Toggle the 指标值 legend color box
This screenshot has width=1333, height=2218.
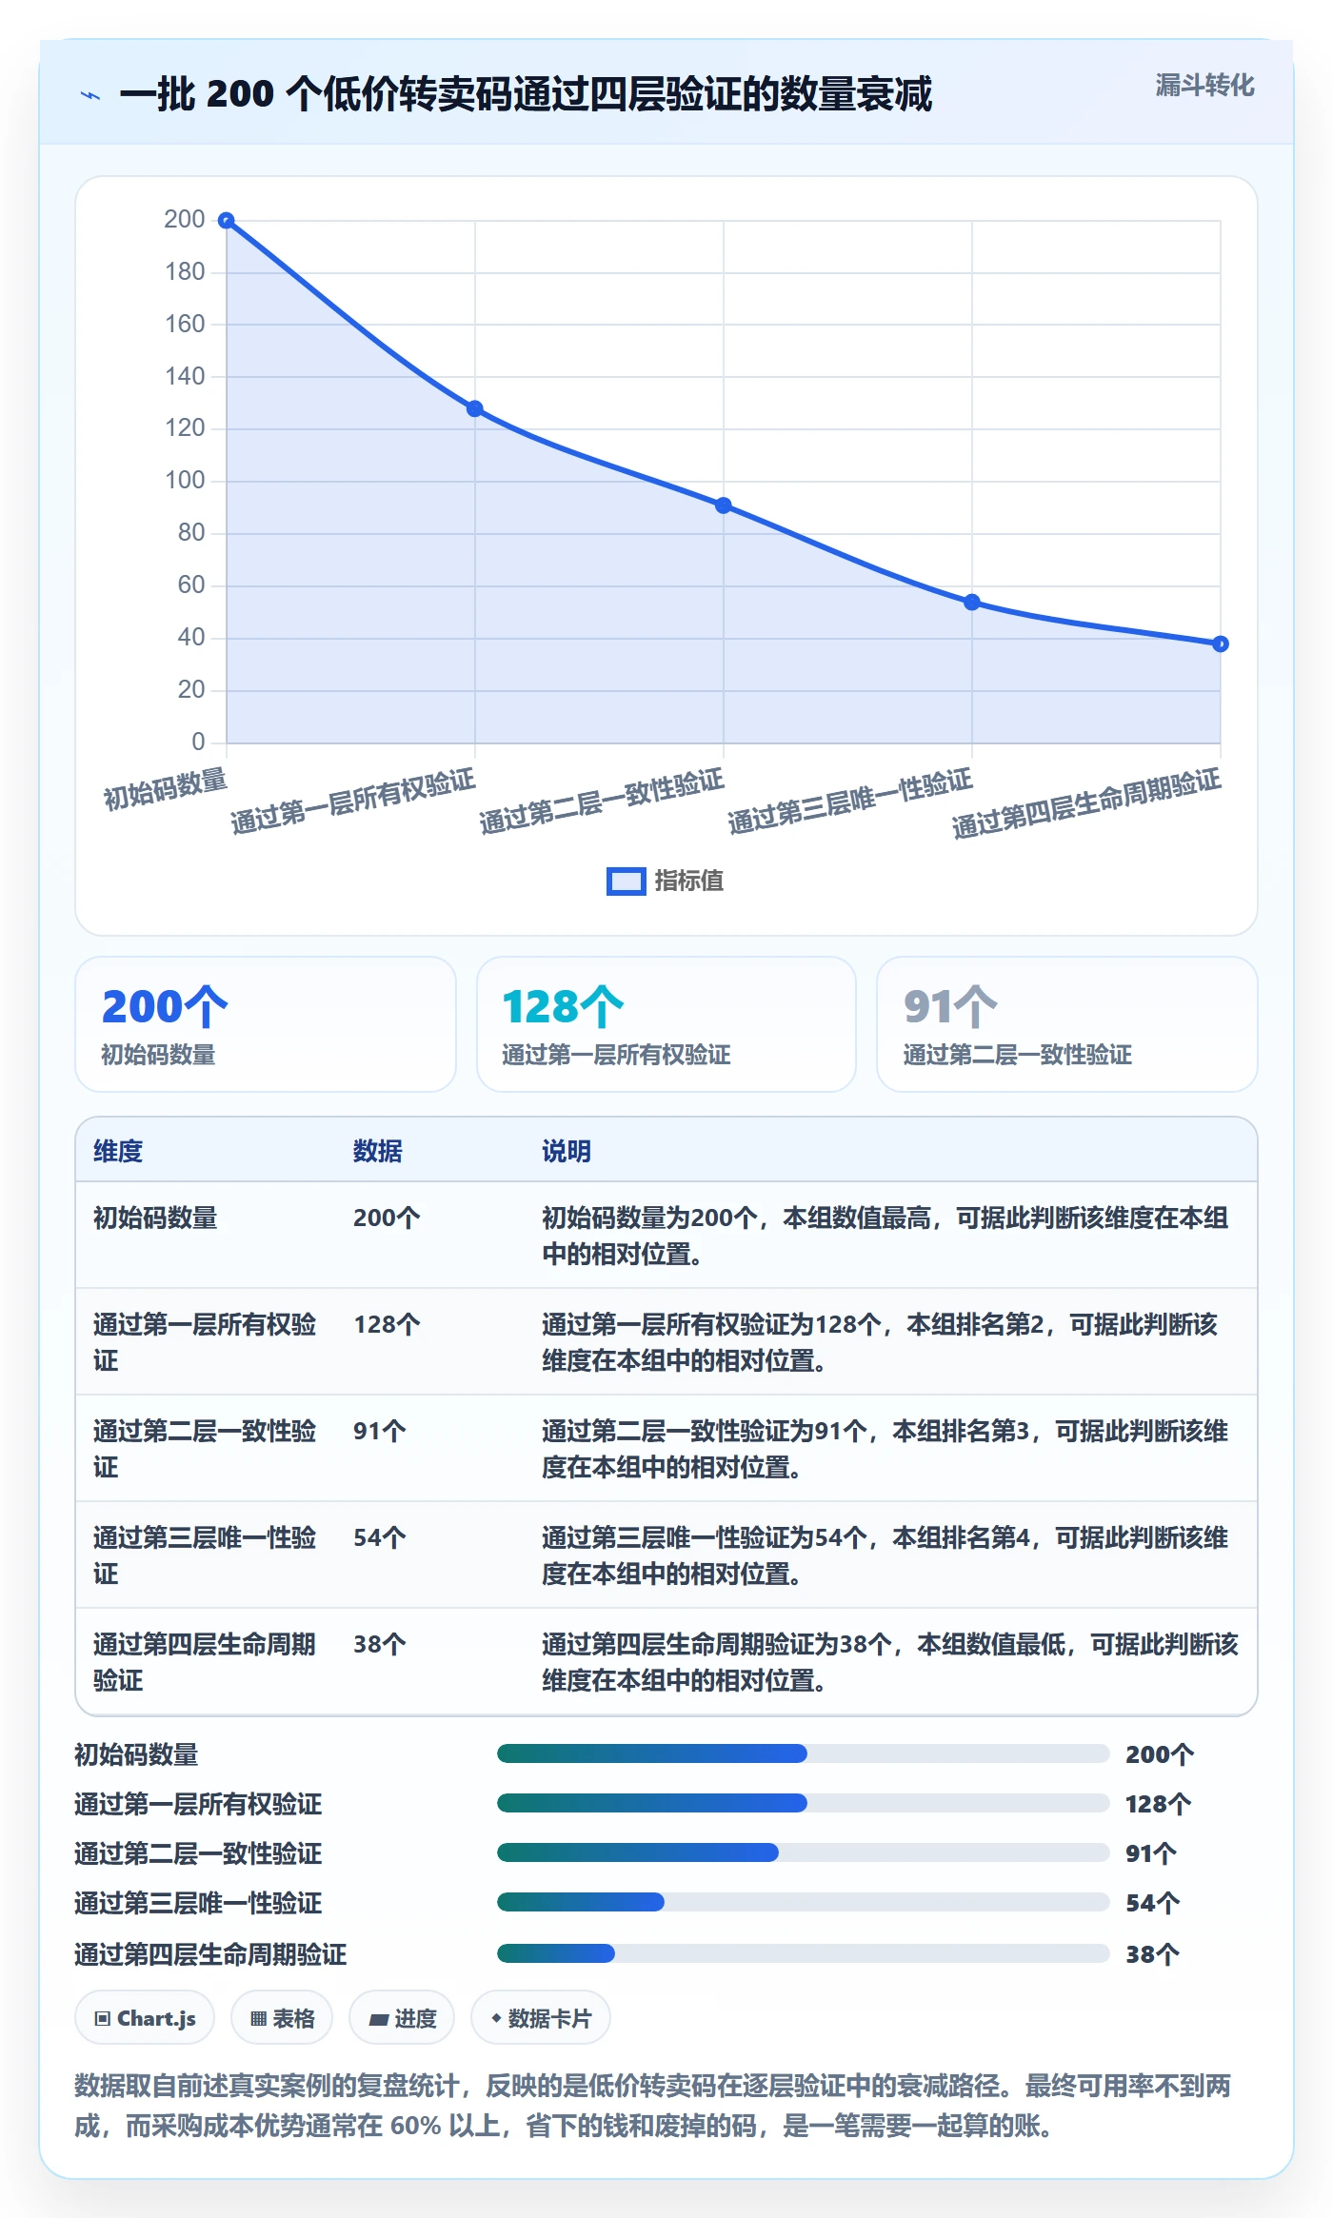(626, 881)
